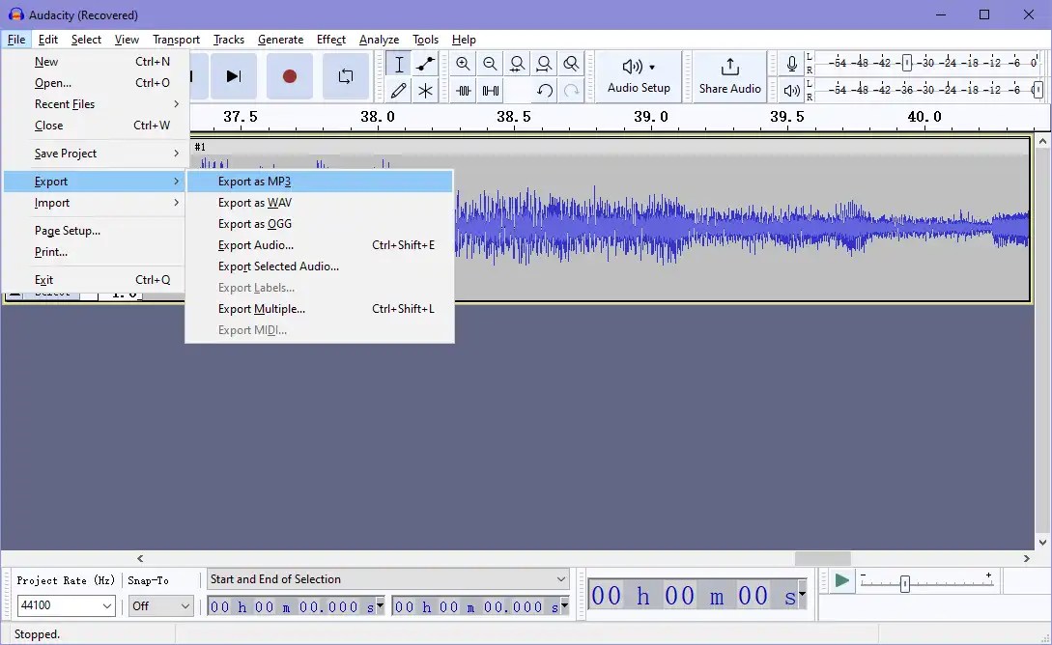The image size is (1052, 645).
Task: Toggle the Zoom Toggle tool
Action: (x=571, y=64)
